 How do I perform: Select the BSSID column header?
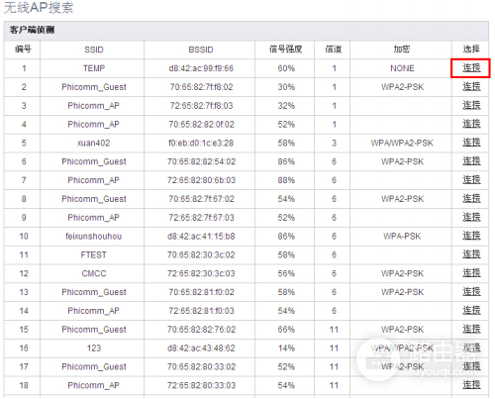[x=201, y=50]
